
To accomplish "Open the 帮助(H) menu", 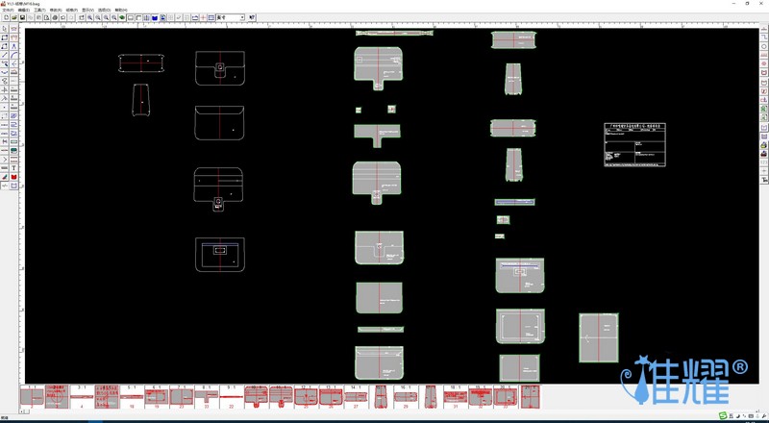I will point(120,10).
